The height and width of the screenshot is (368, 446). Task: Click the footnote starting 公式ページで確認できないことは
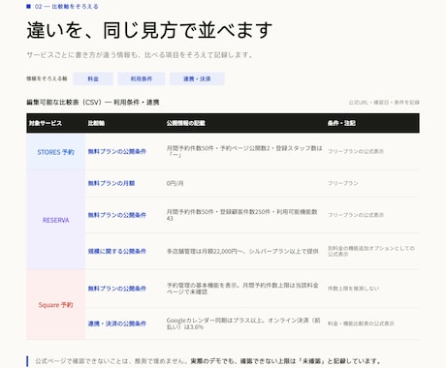(208, 361)
